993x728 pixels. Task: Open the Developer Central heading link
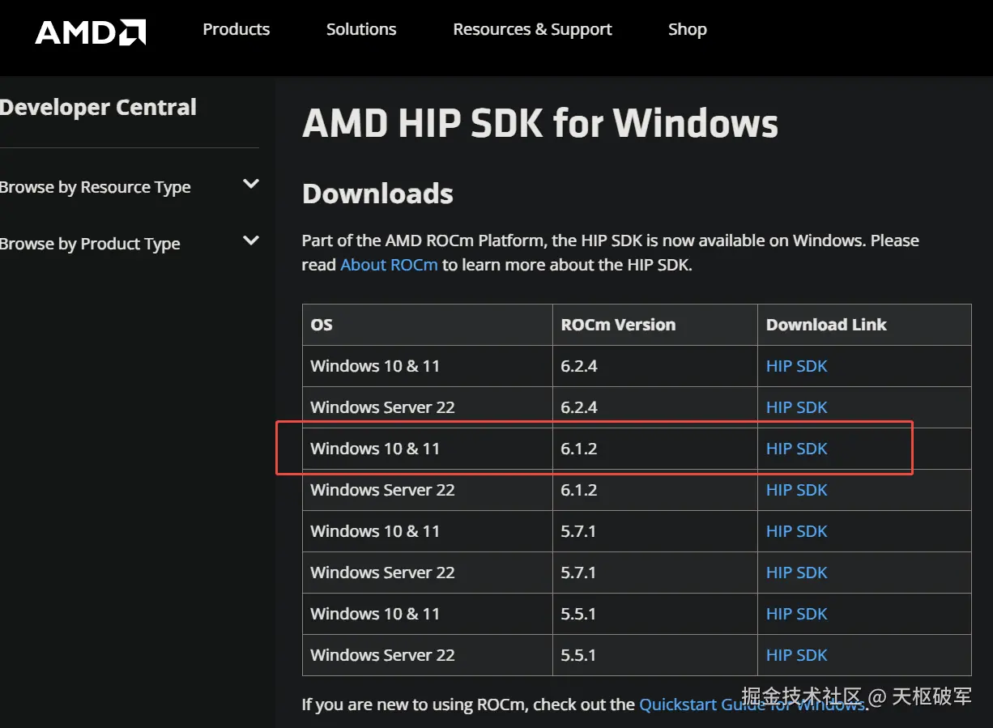98,108
